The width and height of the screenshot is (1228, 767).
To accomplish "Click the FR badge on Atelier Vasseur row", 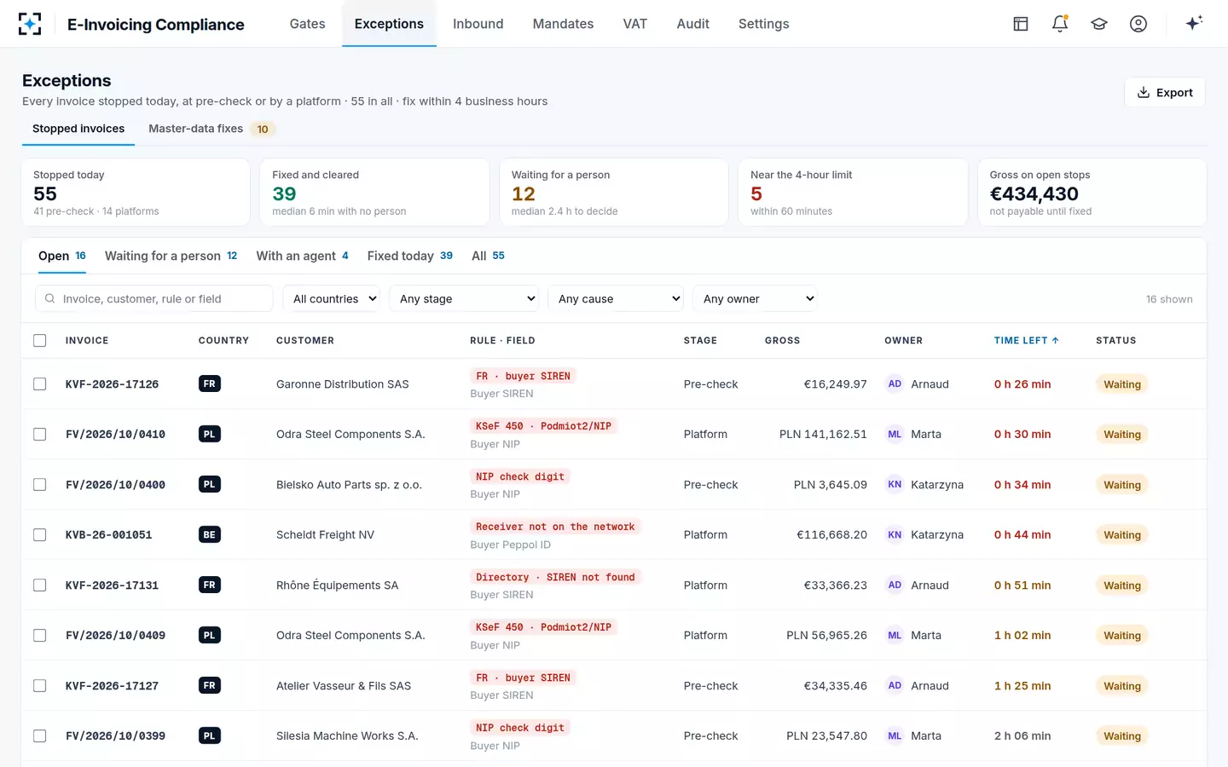I will pos(210,685).
